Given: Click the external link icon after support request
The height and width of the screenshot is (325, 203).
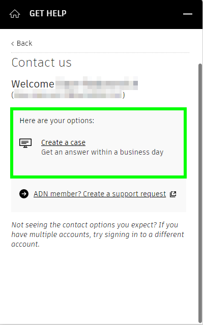Looking at the screenshot, I should point(173,194).
